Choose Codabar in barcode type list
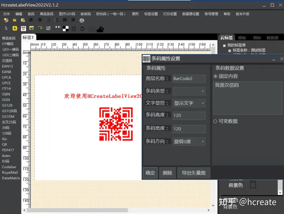 [9, 167]
